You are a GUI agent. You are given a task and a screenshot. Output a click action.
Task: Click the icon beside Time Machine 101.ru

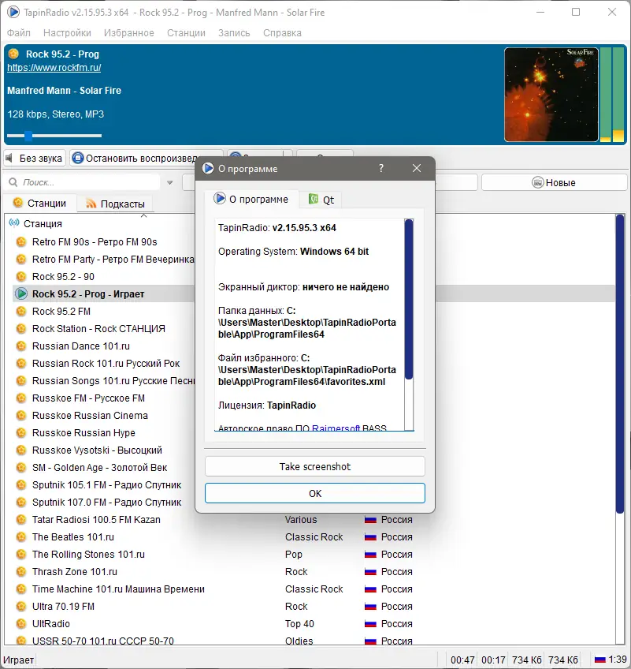(21, 589)
